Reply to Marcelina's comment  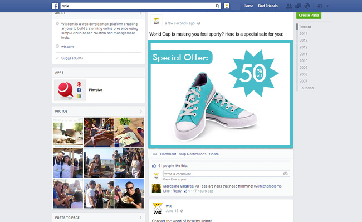coord(177,191)
